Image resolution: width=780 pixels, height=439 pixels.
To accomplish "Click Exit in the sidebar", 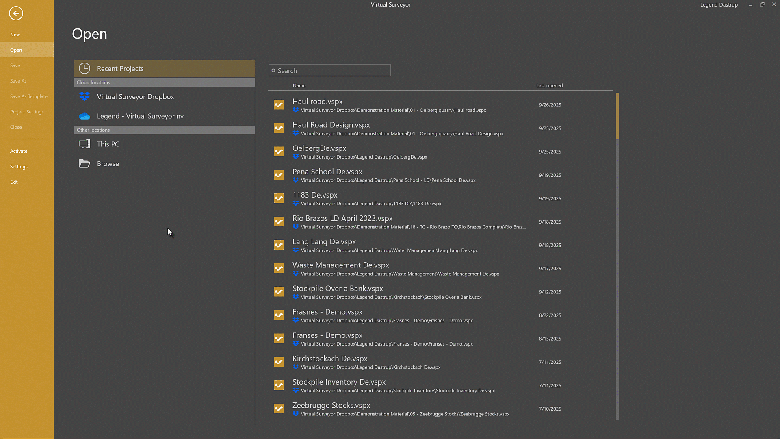I will click(x=14, y=182).
